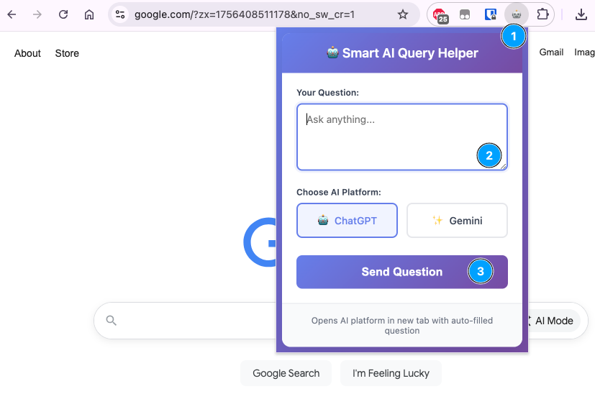Screen dimensions: 595x394
Task: Reload the current page
Action: [63, 14]
